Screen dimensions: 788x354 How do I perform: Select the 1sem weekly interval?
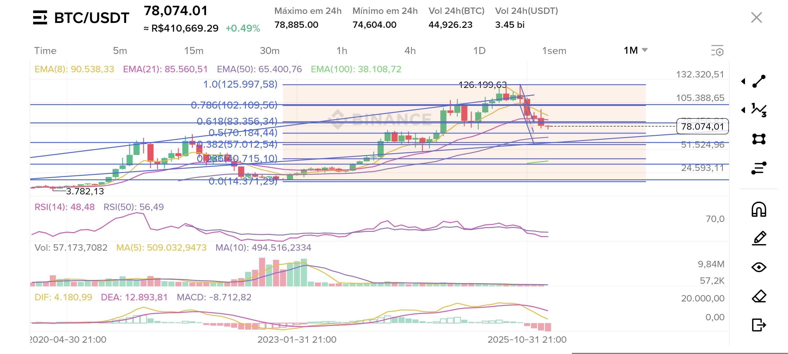pos(554,51)
